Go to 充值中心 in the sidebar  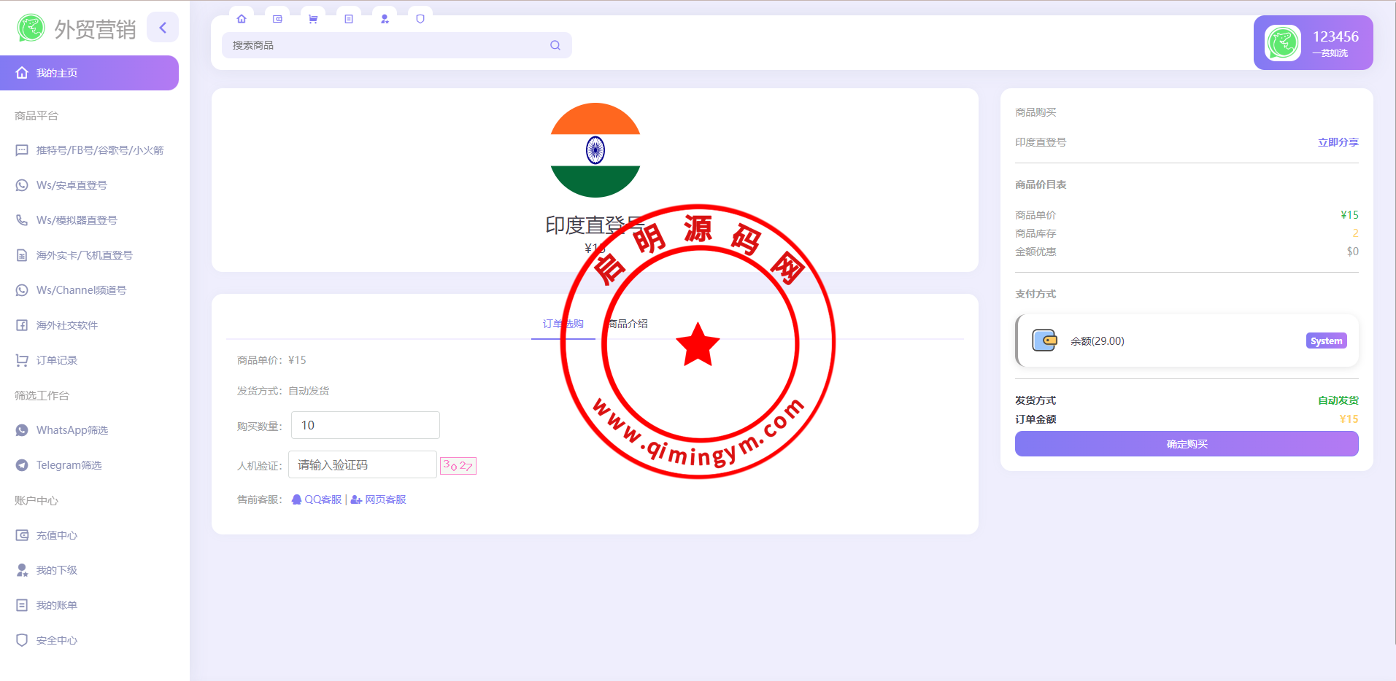pos(56,535)
